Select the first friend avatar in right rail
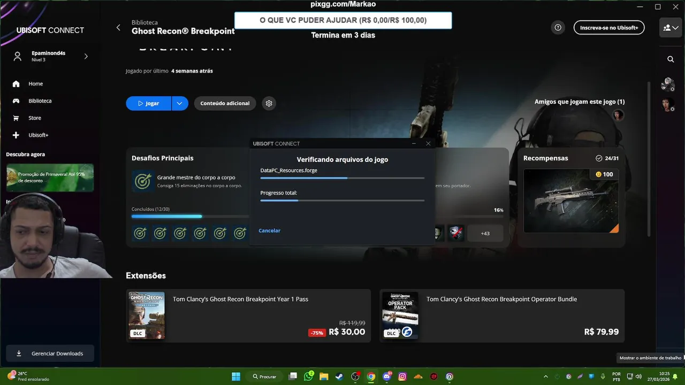Image resolution: width=685 pixels, height=385 pixels. pyautogui.click(x=667, y=84)
